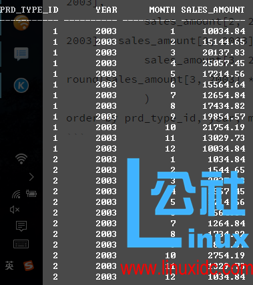This screenshot has width=253, height=285.
Task: Click year 2003 in the 1264.84 row
Action: coord(106,224)
